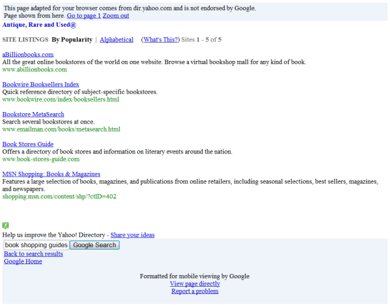Click the 'Share your ideas' link
Screen dimensions: 390x305
(133, 235)
